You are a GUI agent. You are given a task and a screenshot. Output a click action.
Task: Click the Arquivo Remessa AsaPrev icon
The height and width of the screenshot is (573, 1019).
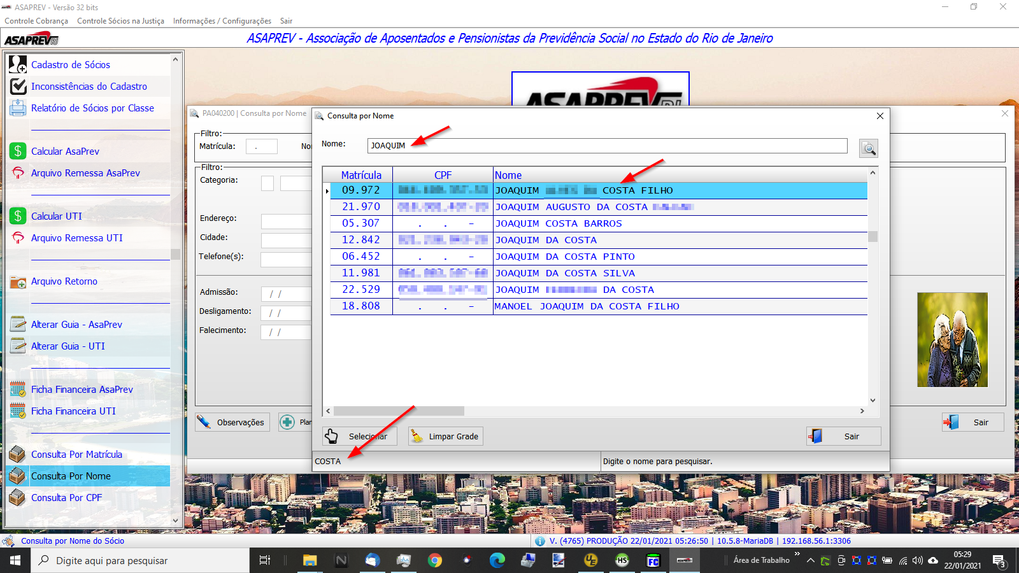[x=18, y=173]
